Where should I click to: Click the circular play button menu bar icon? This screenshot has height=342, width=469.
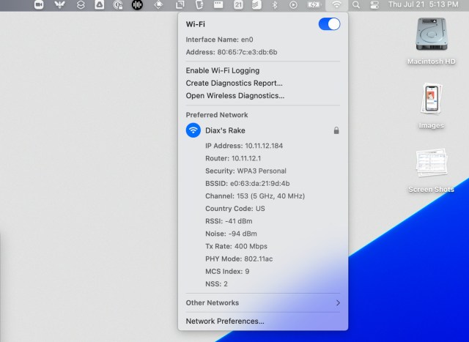[293, 4]
